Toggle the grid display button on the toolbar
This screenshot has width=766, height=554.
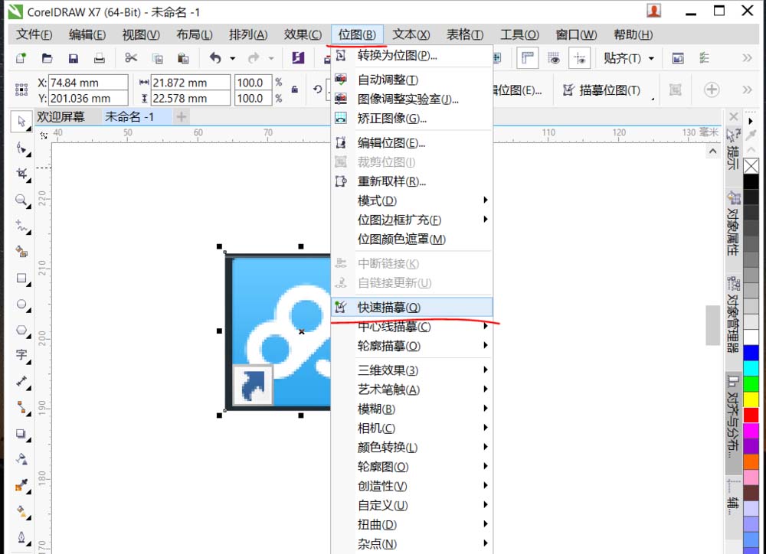[556, 57]
